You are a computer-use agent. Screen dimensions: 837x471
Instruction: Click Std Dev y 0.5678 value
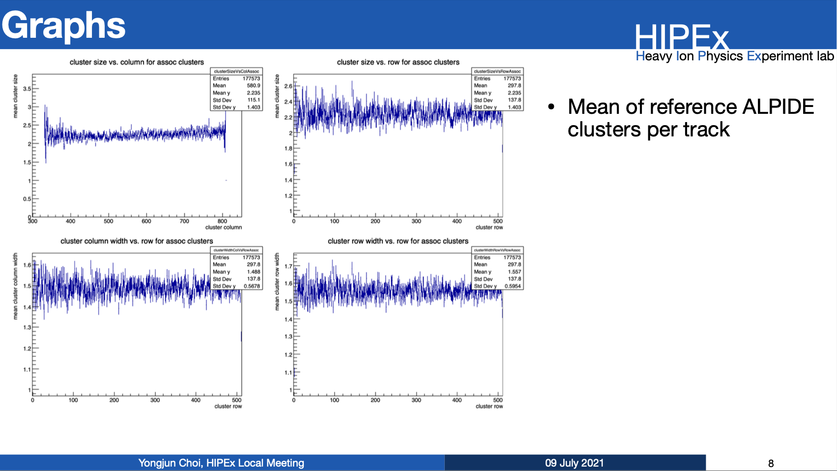(252, 286)
